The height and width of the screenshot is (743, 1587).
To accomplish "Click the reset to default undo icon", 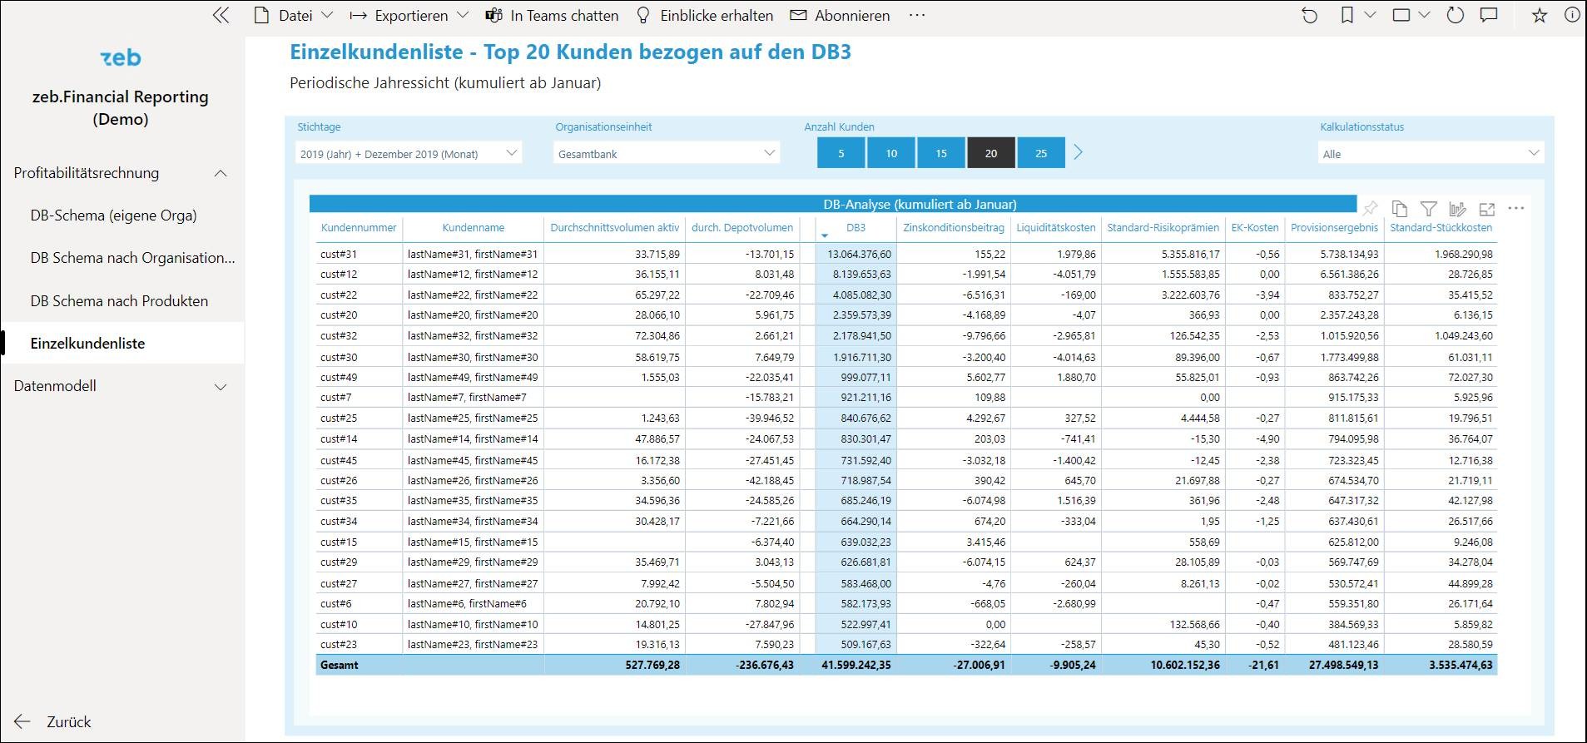I will [x=1310, y=16].
